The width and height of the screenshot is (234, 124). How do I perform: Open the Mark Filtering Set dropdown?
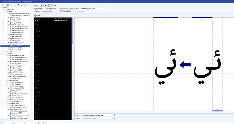pos(100,9)
